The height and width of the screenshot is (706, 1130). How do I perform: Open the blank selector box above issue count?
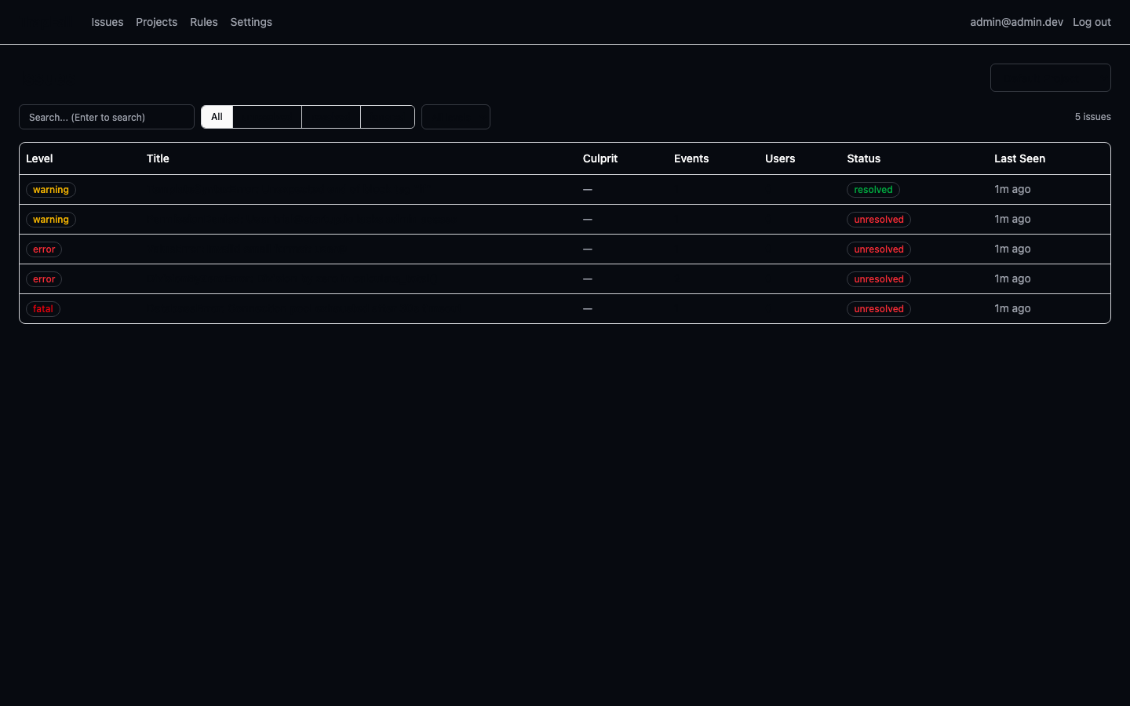(x=1050, y=78)
